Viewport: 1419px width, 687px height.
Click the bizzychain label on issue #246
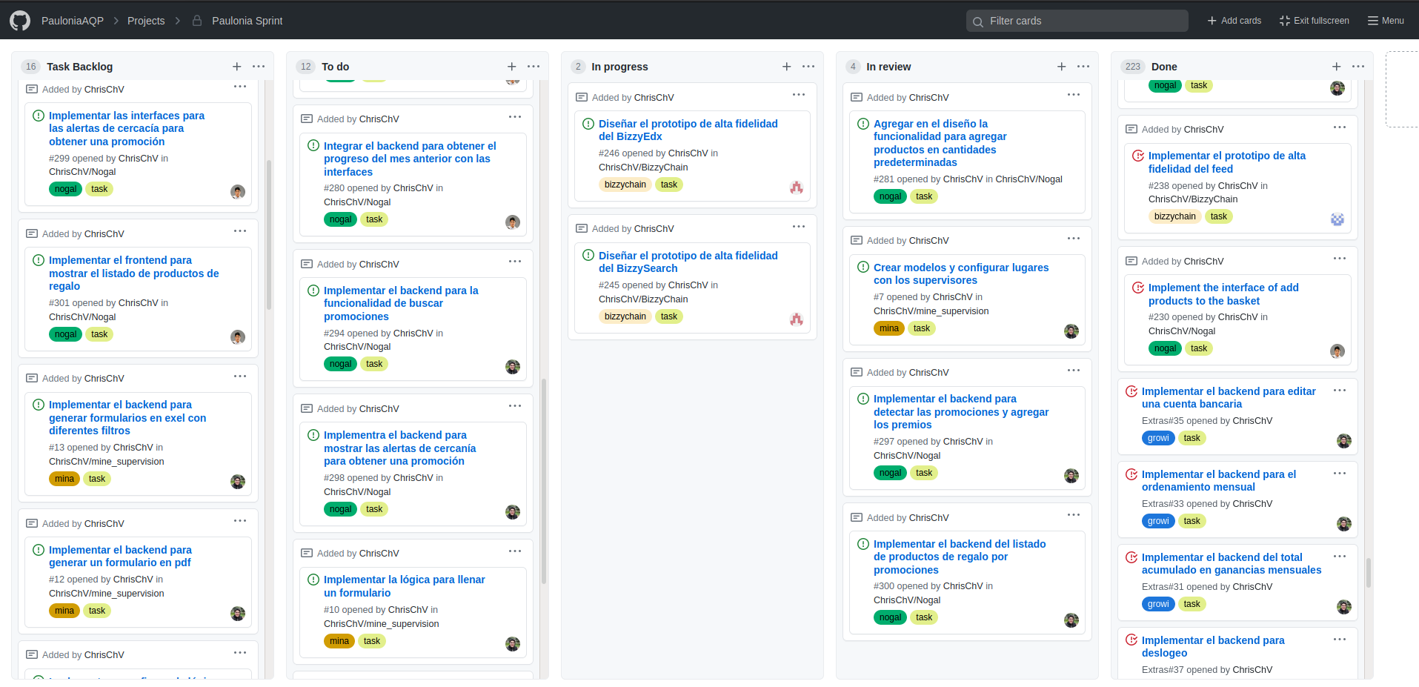click(x=625, y=185)
